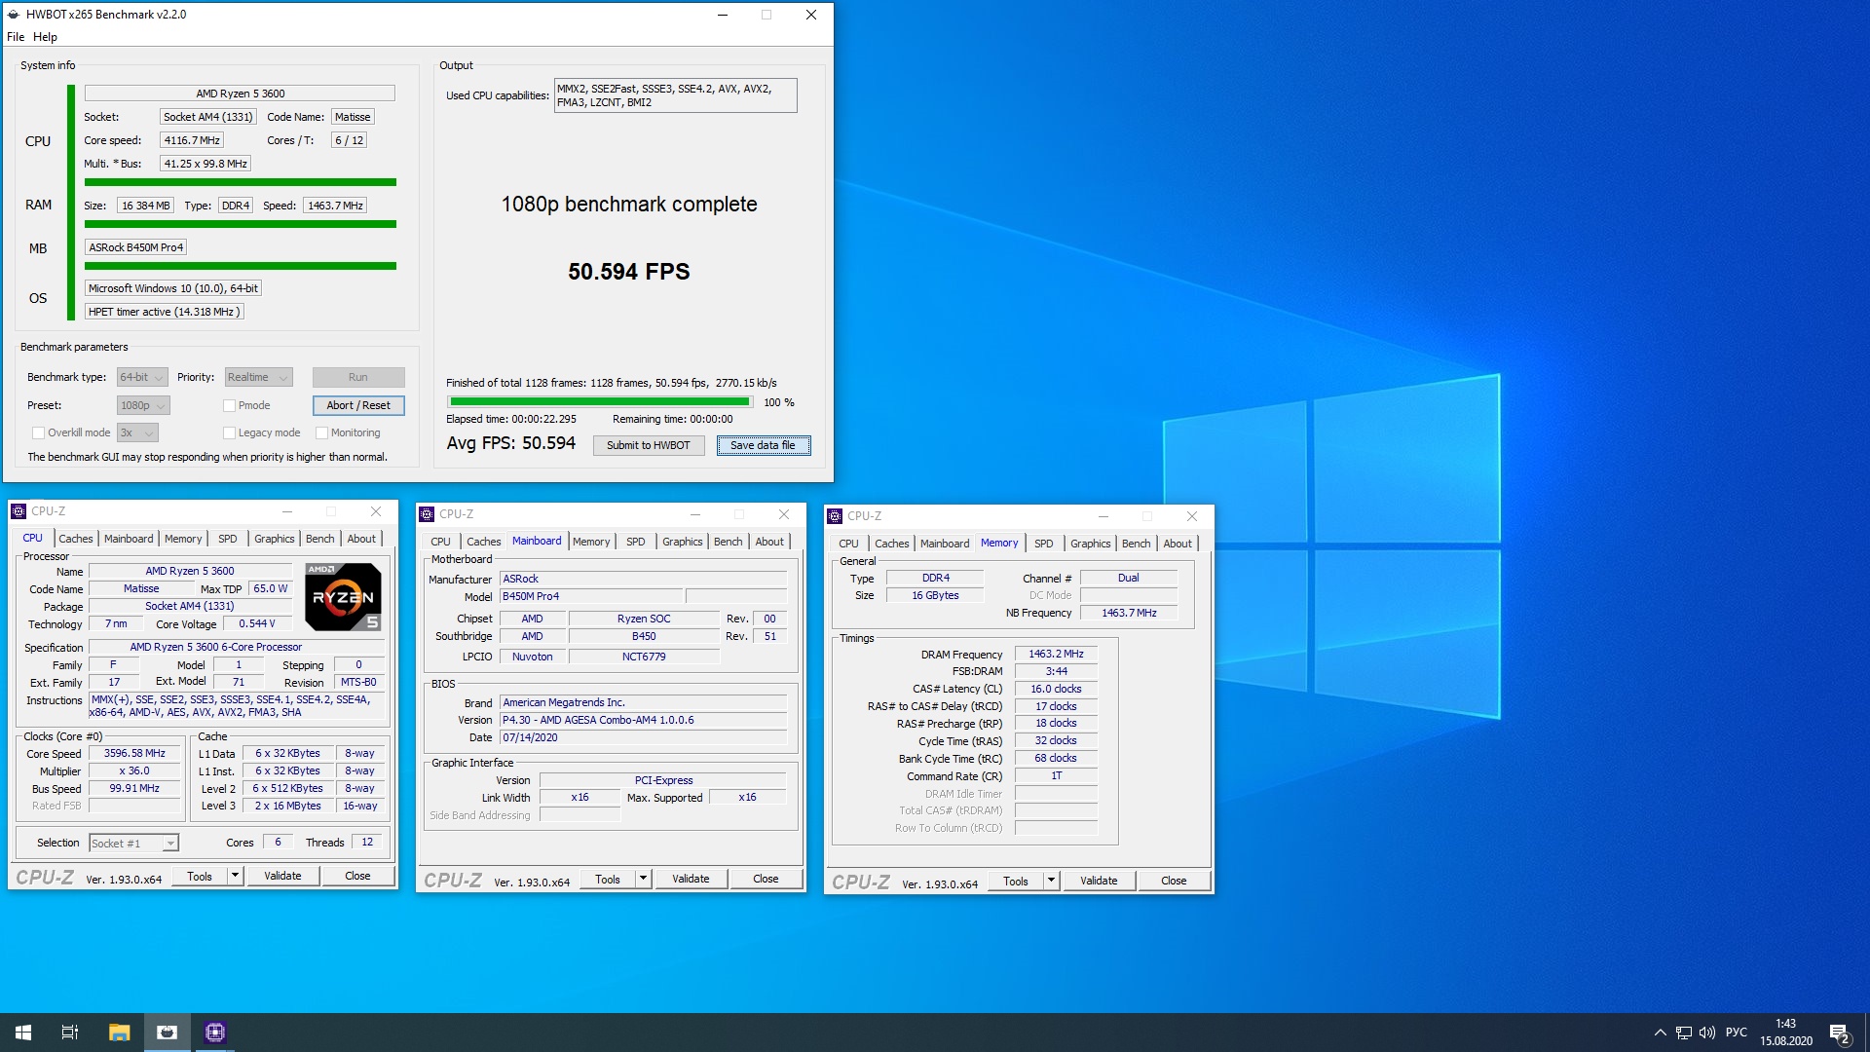The width and height of the screenshot is (1870, 1052).
Task: Switch the input language indicator РУС
Action: [x=1737, y=1033]
